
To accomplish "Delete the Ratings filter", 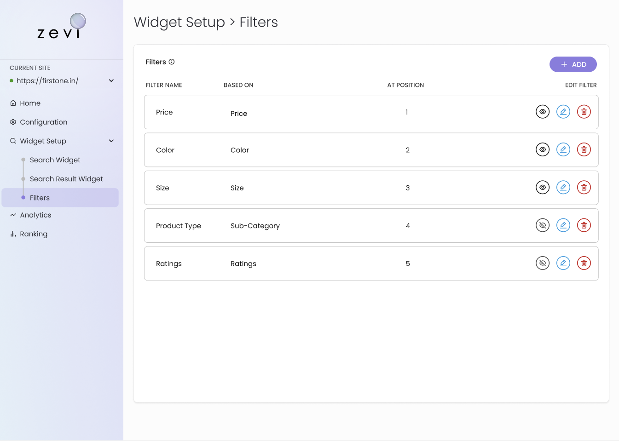I will point(584,263).
